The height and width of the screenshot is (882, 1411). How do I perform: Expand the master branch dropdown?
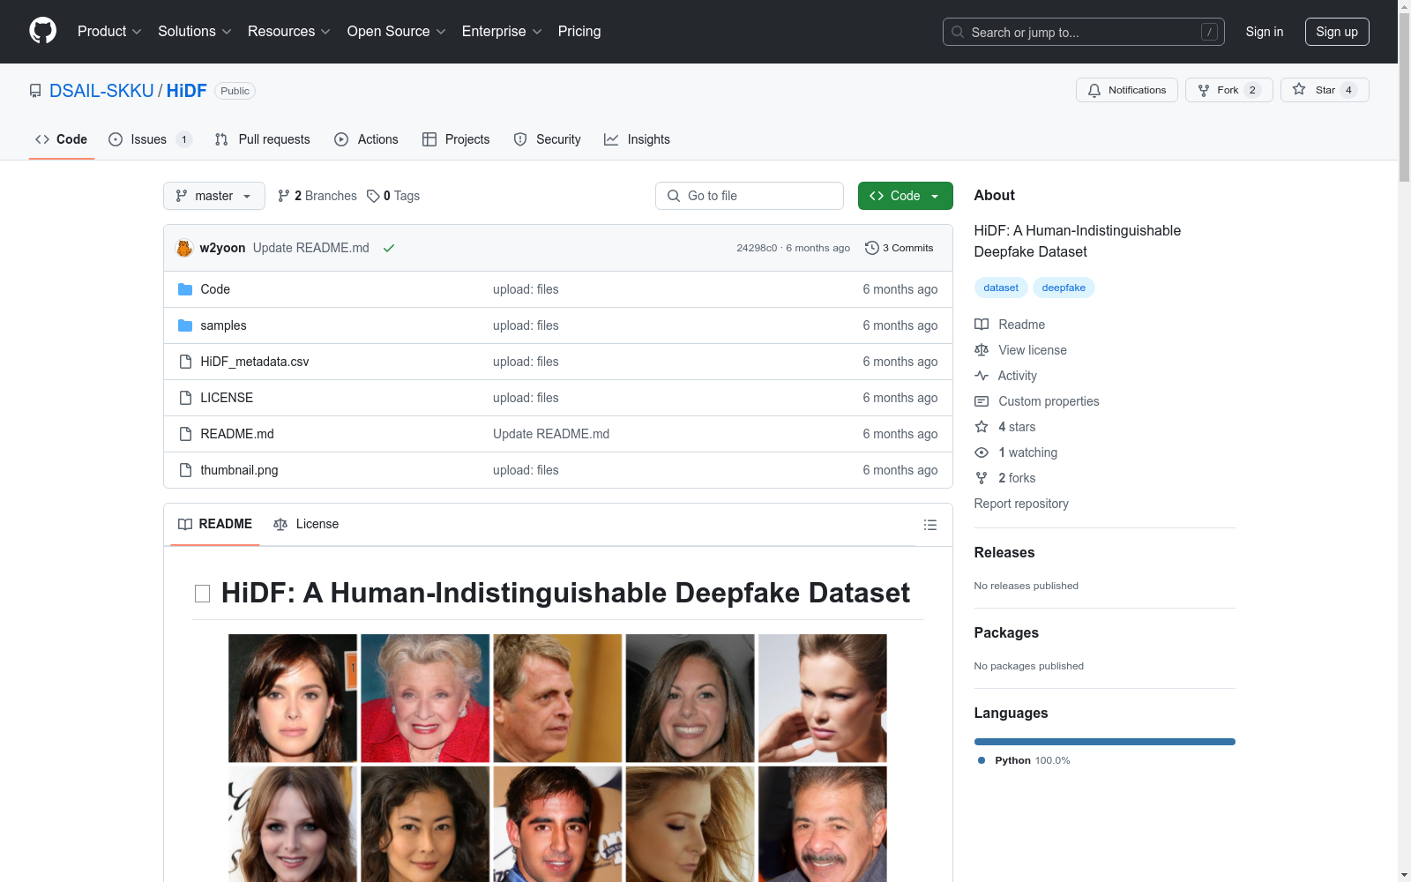tap(213, 196)
